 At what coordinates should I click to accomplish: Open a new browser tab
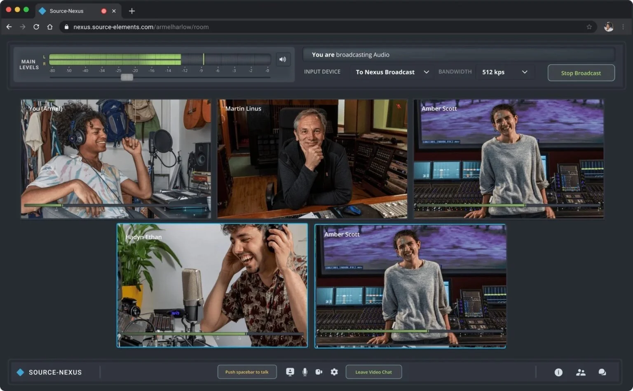(x=132, y=11)
